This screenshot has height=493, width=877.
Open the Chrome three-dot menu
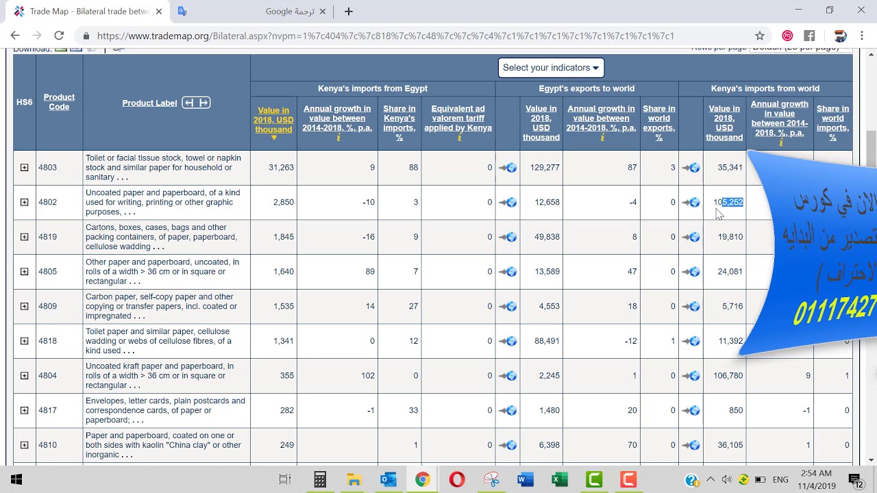click(x=861, y=36)
